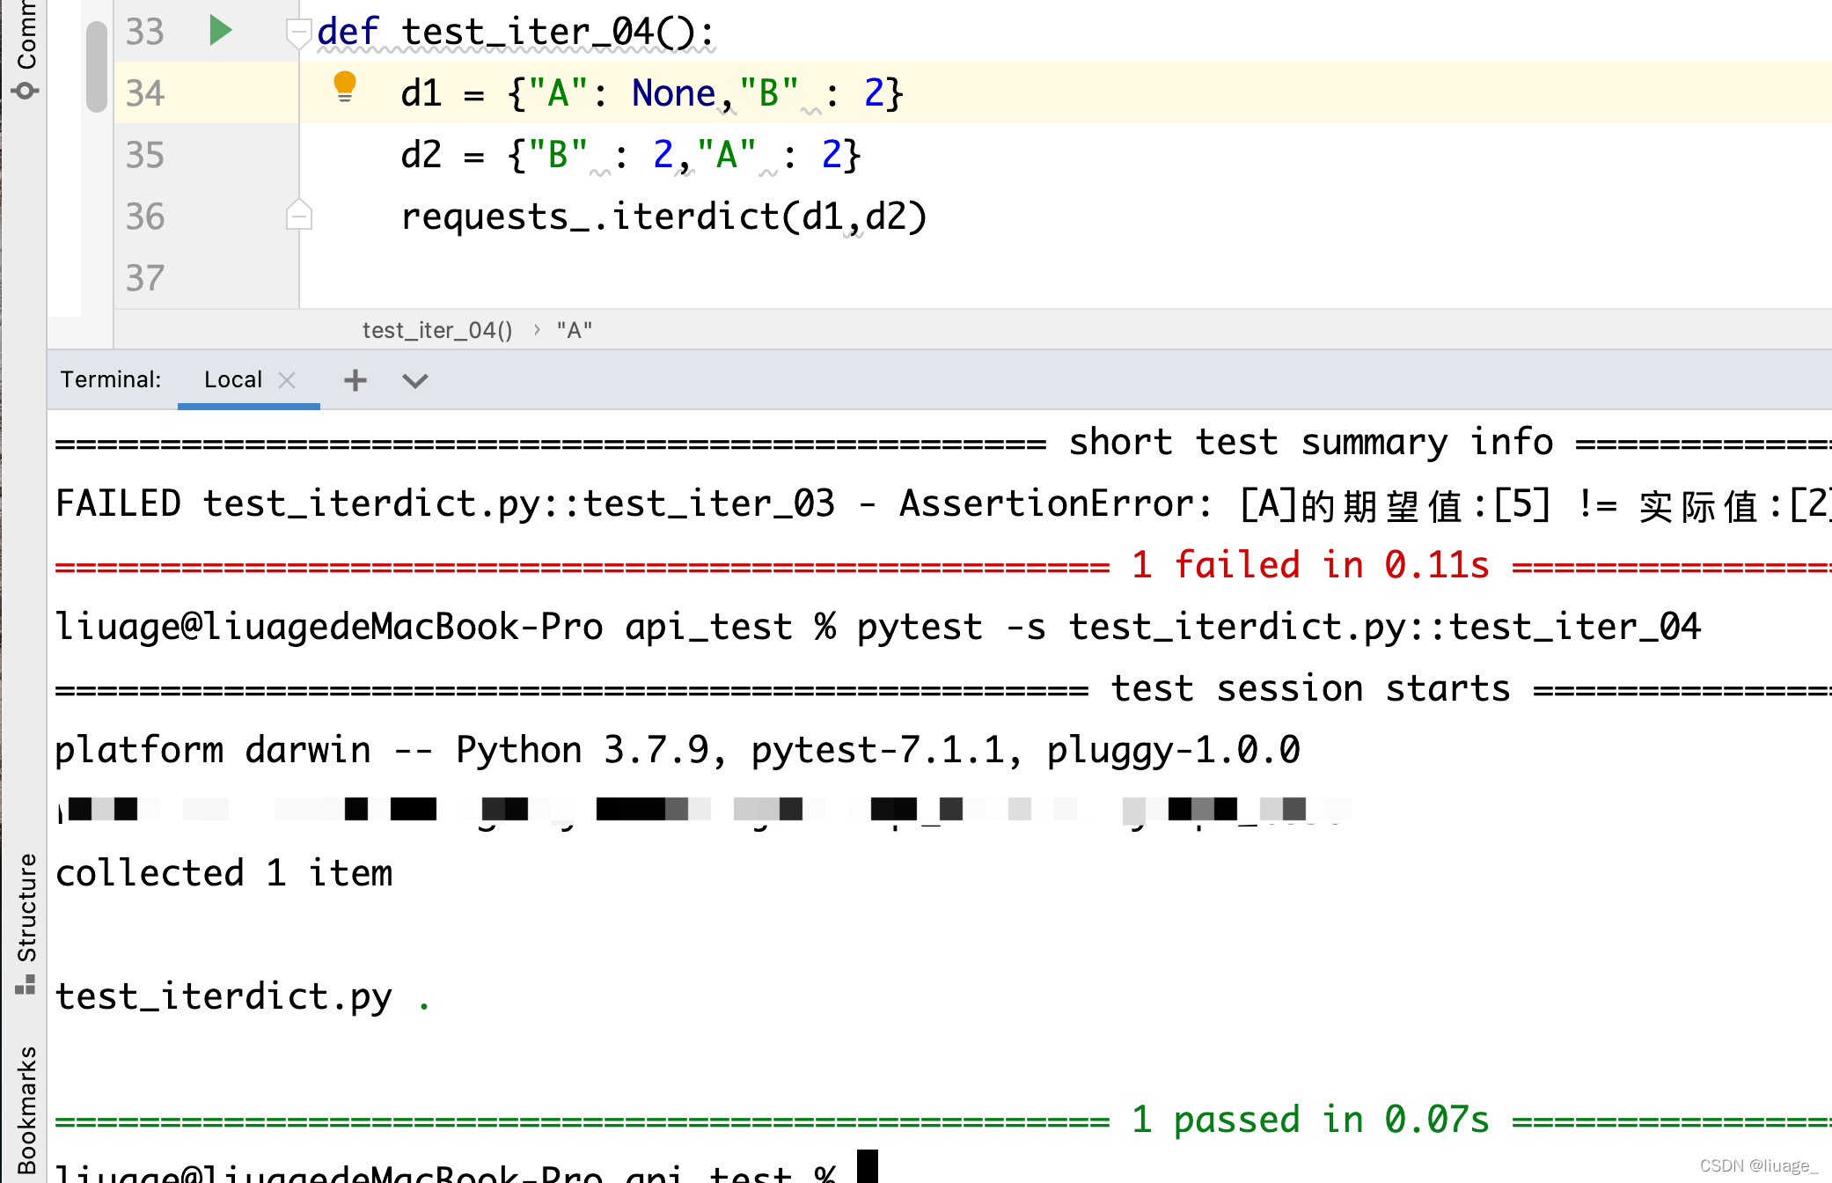Close the Local terminal tab
This screenshot has width=1832, height=1183.
(287, 379)
